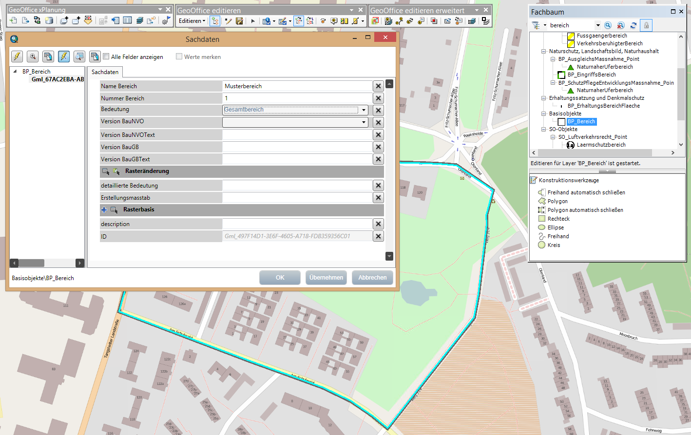691x435 pixels.
Task: Check the 'Werte merken' checkbox
Action: click(x=179, y=57)
